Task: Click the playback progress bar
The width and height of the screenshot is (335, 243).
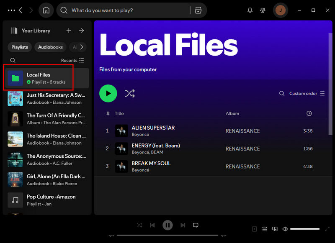Action: coord(167,235)
